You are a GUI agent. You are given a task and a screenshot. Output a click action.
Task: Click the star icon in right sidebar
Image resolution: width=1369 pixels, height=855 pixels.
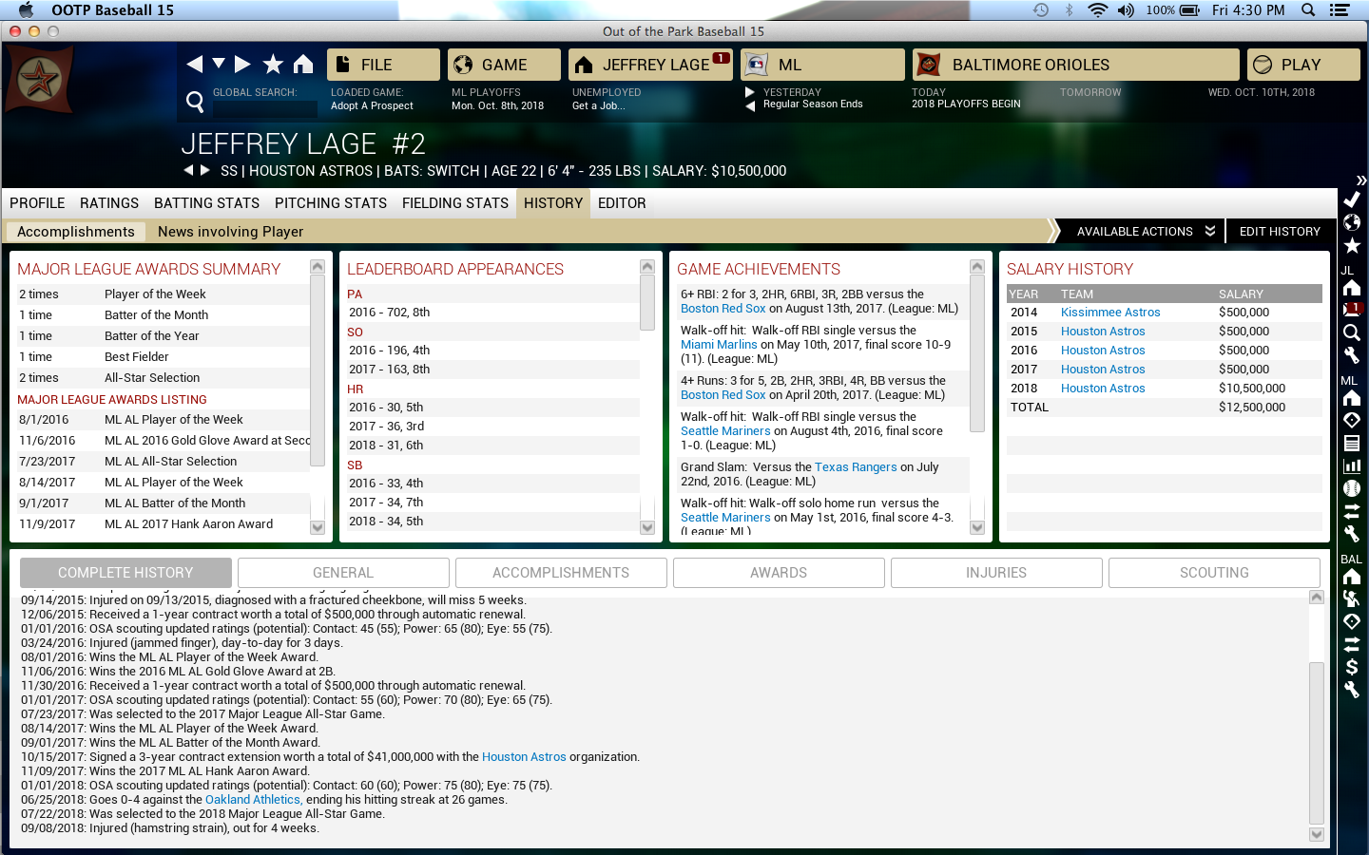1351,246
